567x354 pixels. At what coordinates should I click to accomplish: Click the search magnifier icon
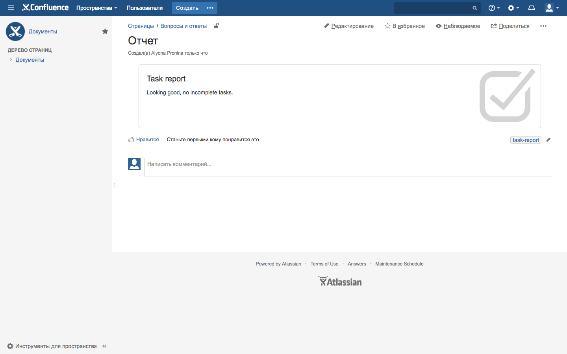pos(475,8)
